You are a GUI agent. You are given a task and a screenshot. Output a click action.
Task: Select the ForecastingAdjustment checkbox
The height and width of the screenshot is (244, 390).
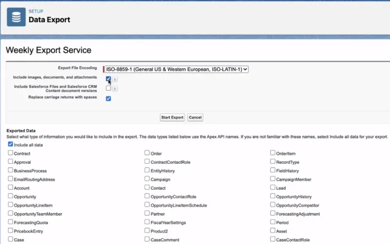pyautogui.click(x=273, y=213)
